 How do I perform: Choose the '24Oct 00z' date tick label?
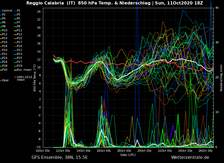(185, 151)
